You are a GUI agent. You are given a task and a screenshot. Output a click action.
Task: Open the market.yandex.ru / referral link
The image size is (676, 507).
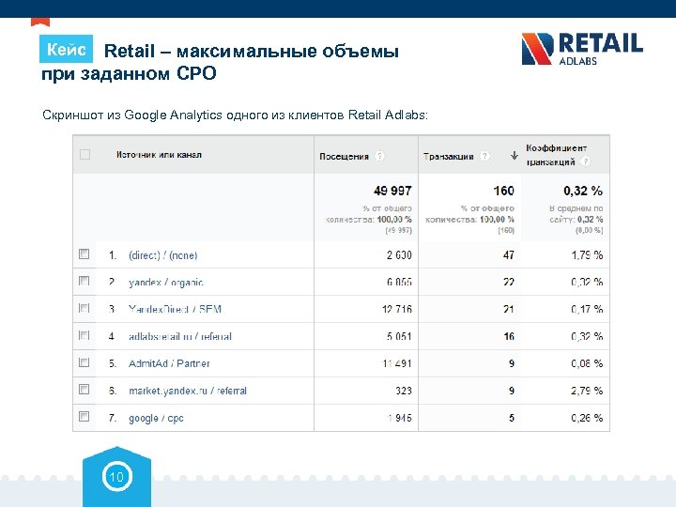click(x=188, y=391)
